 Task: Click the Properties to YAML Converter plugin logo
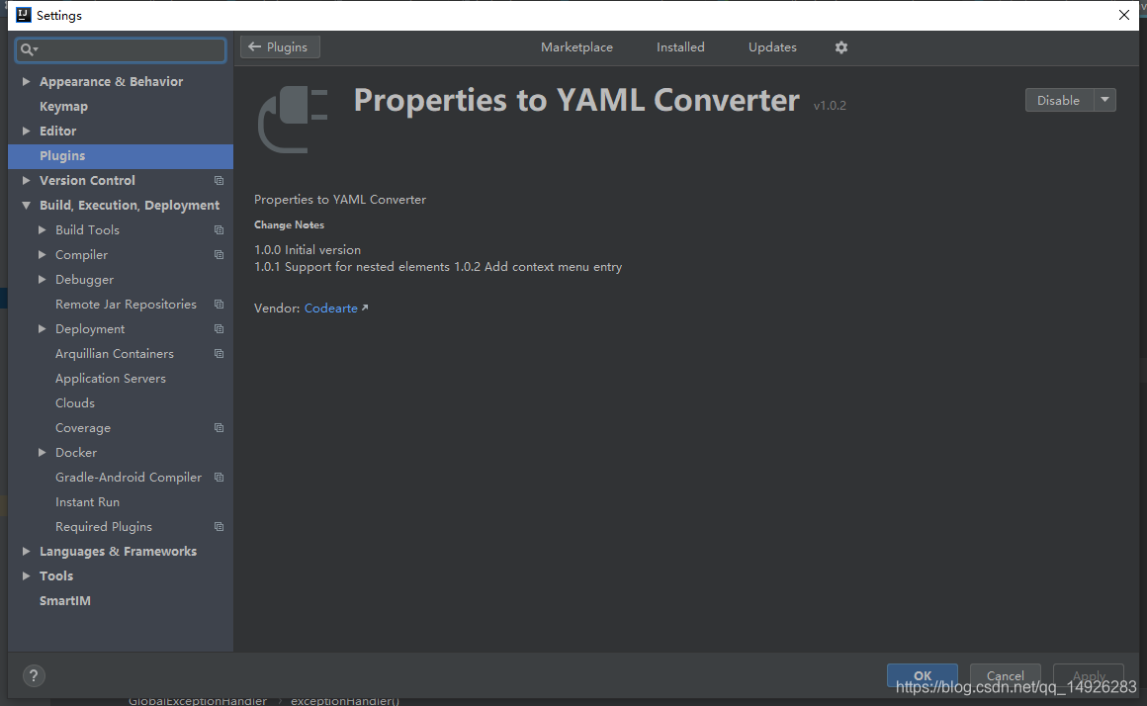coord(291,119)
